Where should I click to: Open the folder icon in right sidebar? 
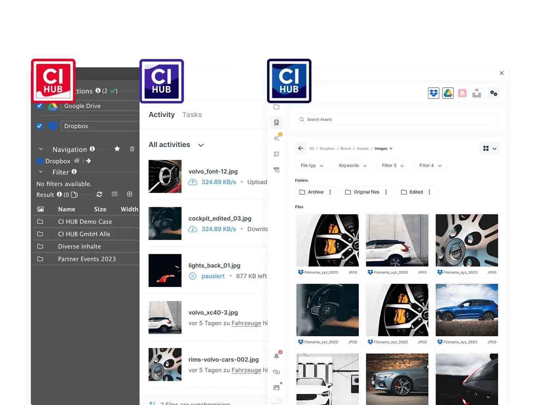click(x=276, y=107)
